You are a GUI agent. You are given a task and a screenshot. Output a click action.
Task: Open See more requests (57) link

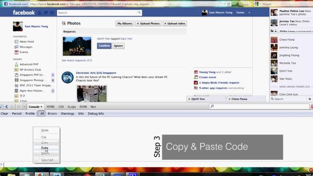coord(77,60)
